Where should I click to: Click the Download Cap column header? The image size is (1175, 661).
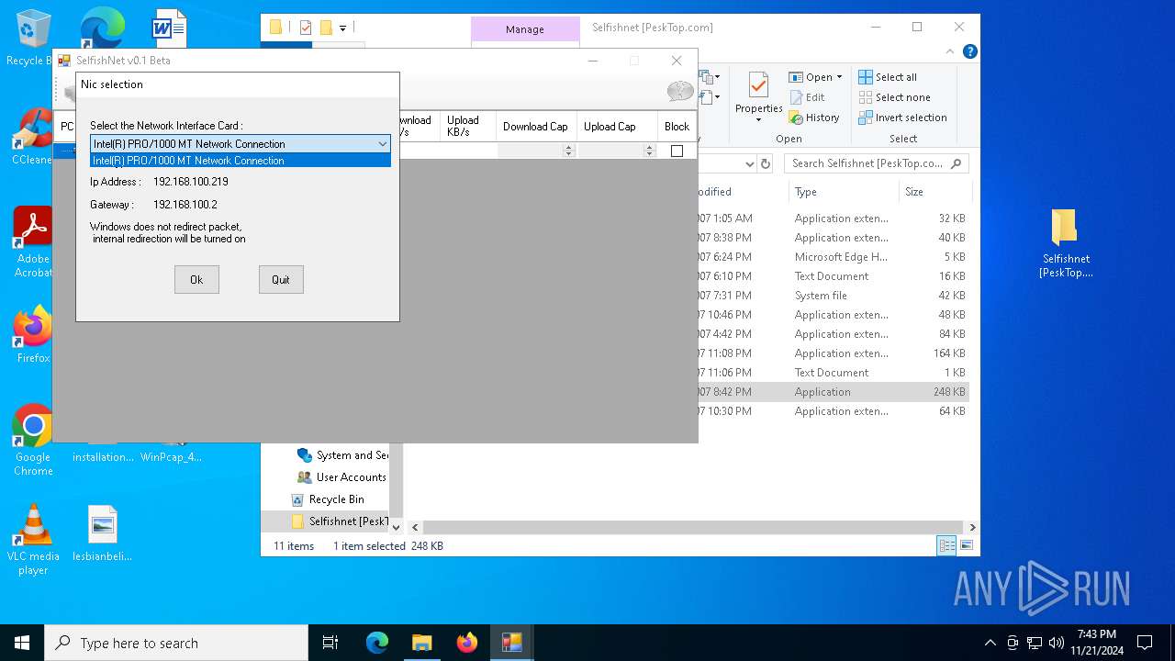click(535, 127)
